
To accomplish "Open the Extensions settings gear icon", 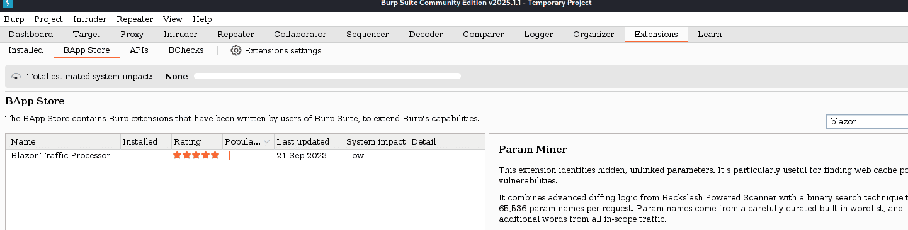I will pyautogui.click(x=236, y=50).
